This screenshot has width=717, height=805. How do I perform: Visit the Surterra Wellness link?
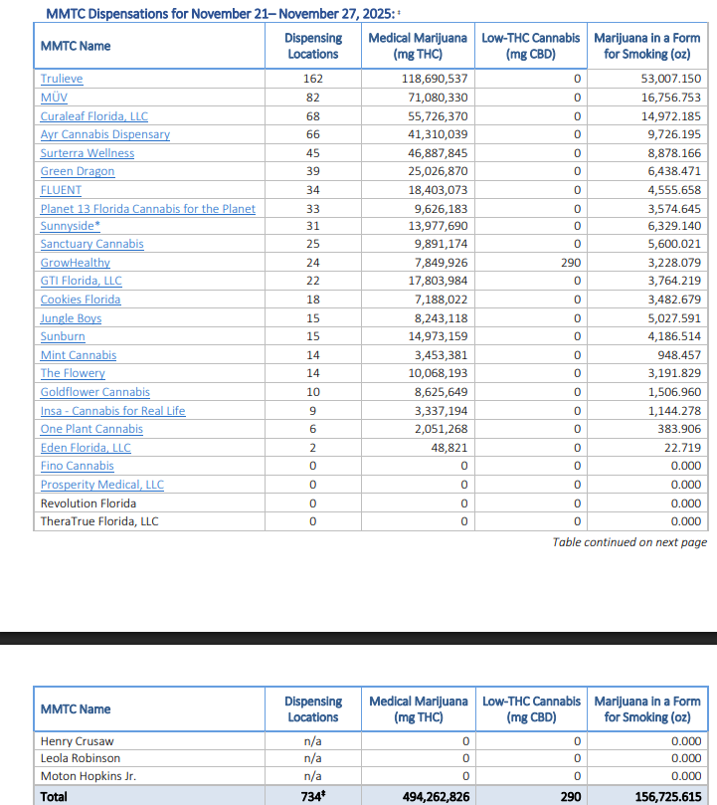pos(87,153)
